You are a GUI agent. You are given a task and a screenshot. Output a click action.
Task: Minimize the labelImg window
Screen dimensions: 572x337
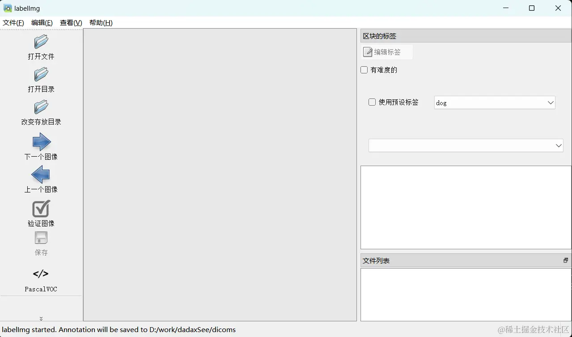click(505, 8)
